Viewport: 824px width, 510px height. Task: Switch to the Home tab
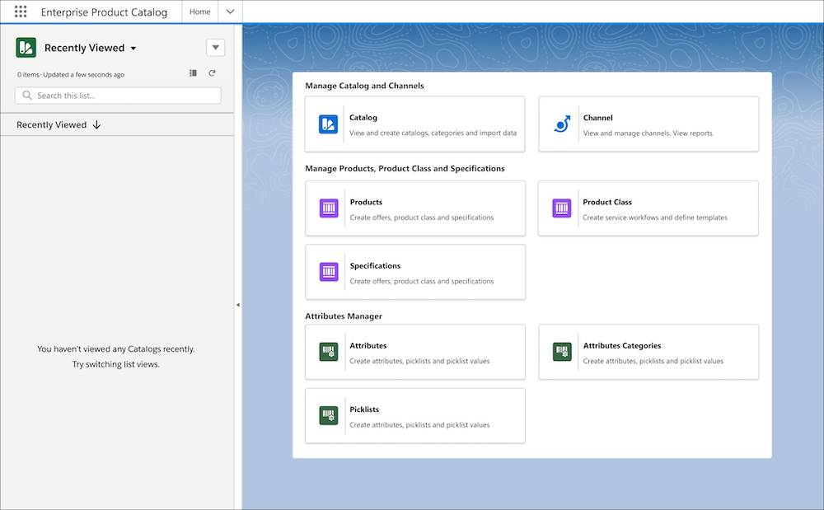[x=199, y=12]
